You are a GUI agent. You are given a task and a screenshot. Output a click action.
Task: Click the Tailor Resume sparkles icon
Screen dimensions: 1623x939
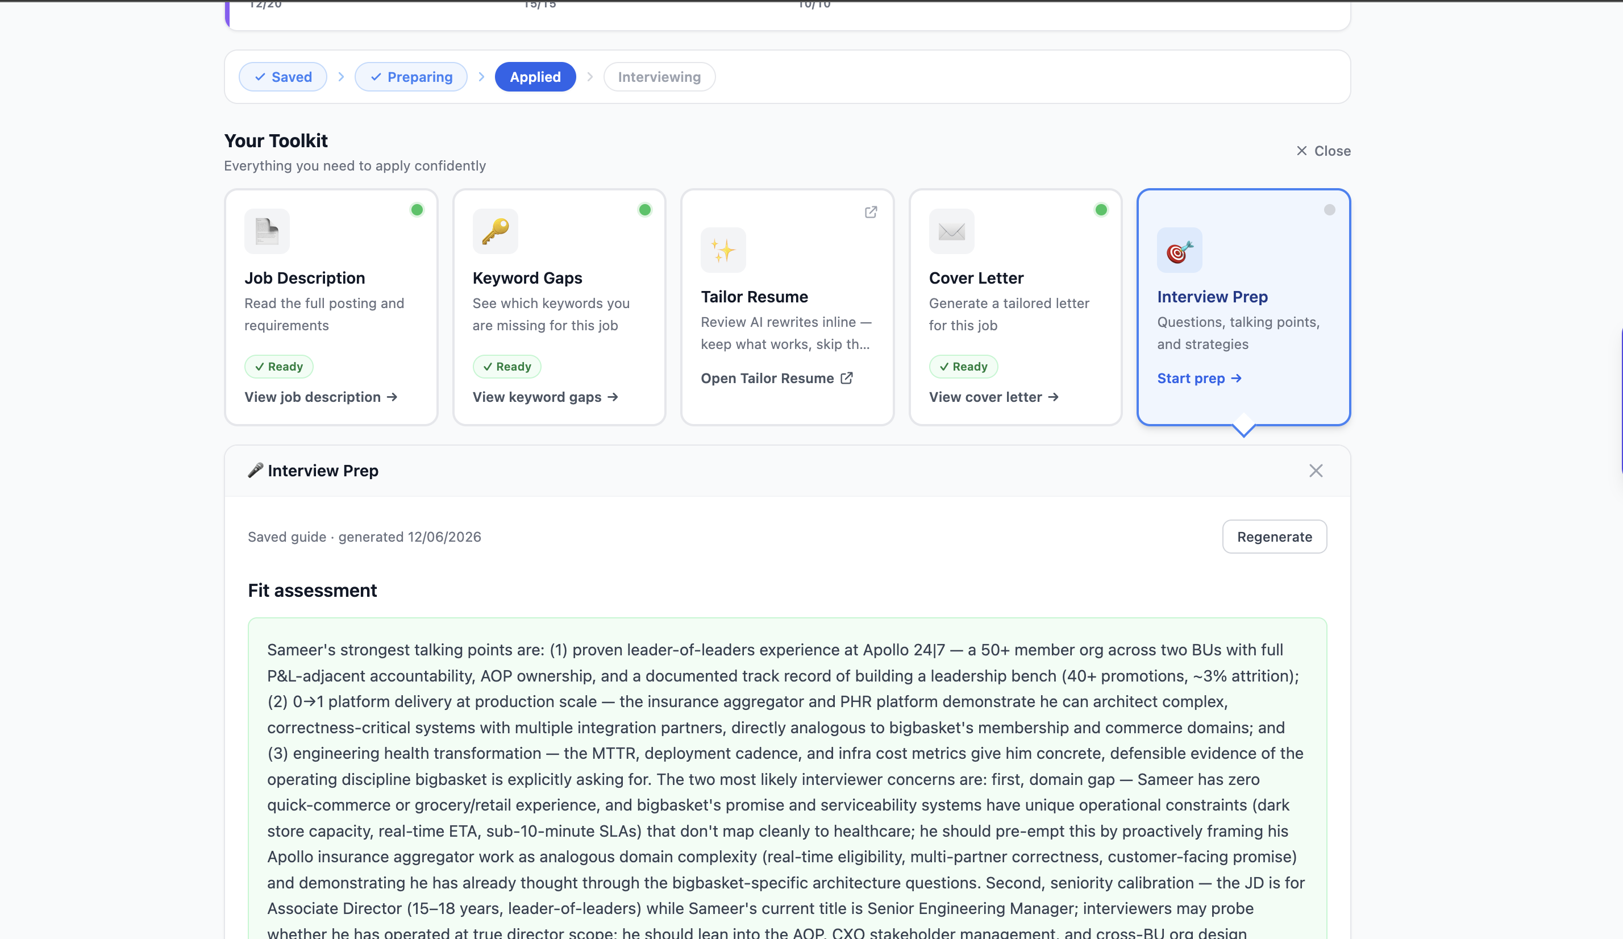(x=723, y=250)
